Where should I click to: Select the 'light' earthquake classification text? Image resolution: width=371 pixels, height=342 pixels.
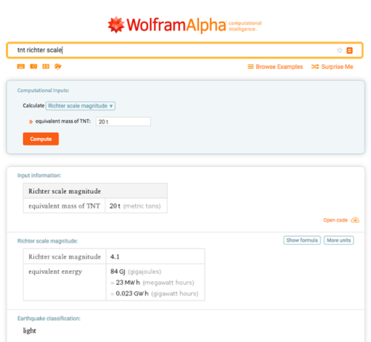click(30, 331)
